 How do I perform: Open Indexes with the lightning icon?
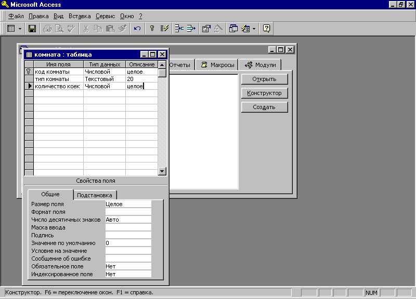tap(164, 29)
